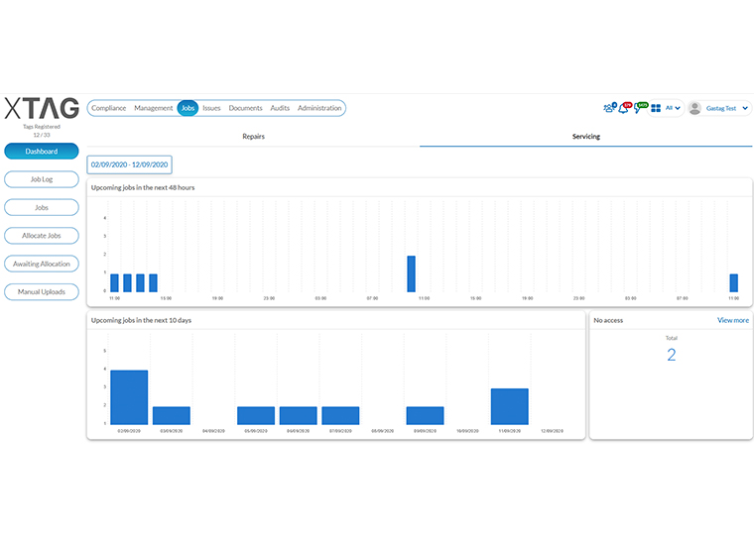Click the 11/09/2020 bar in 10-day chart

click(510, 406)
